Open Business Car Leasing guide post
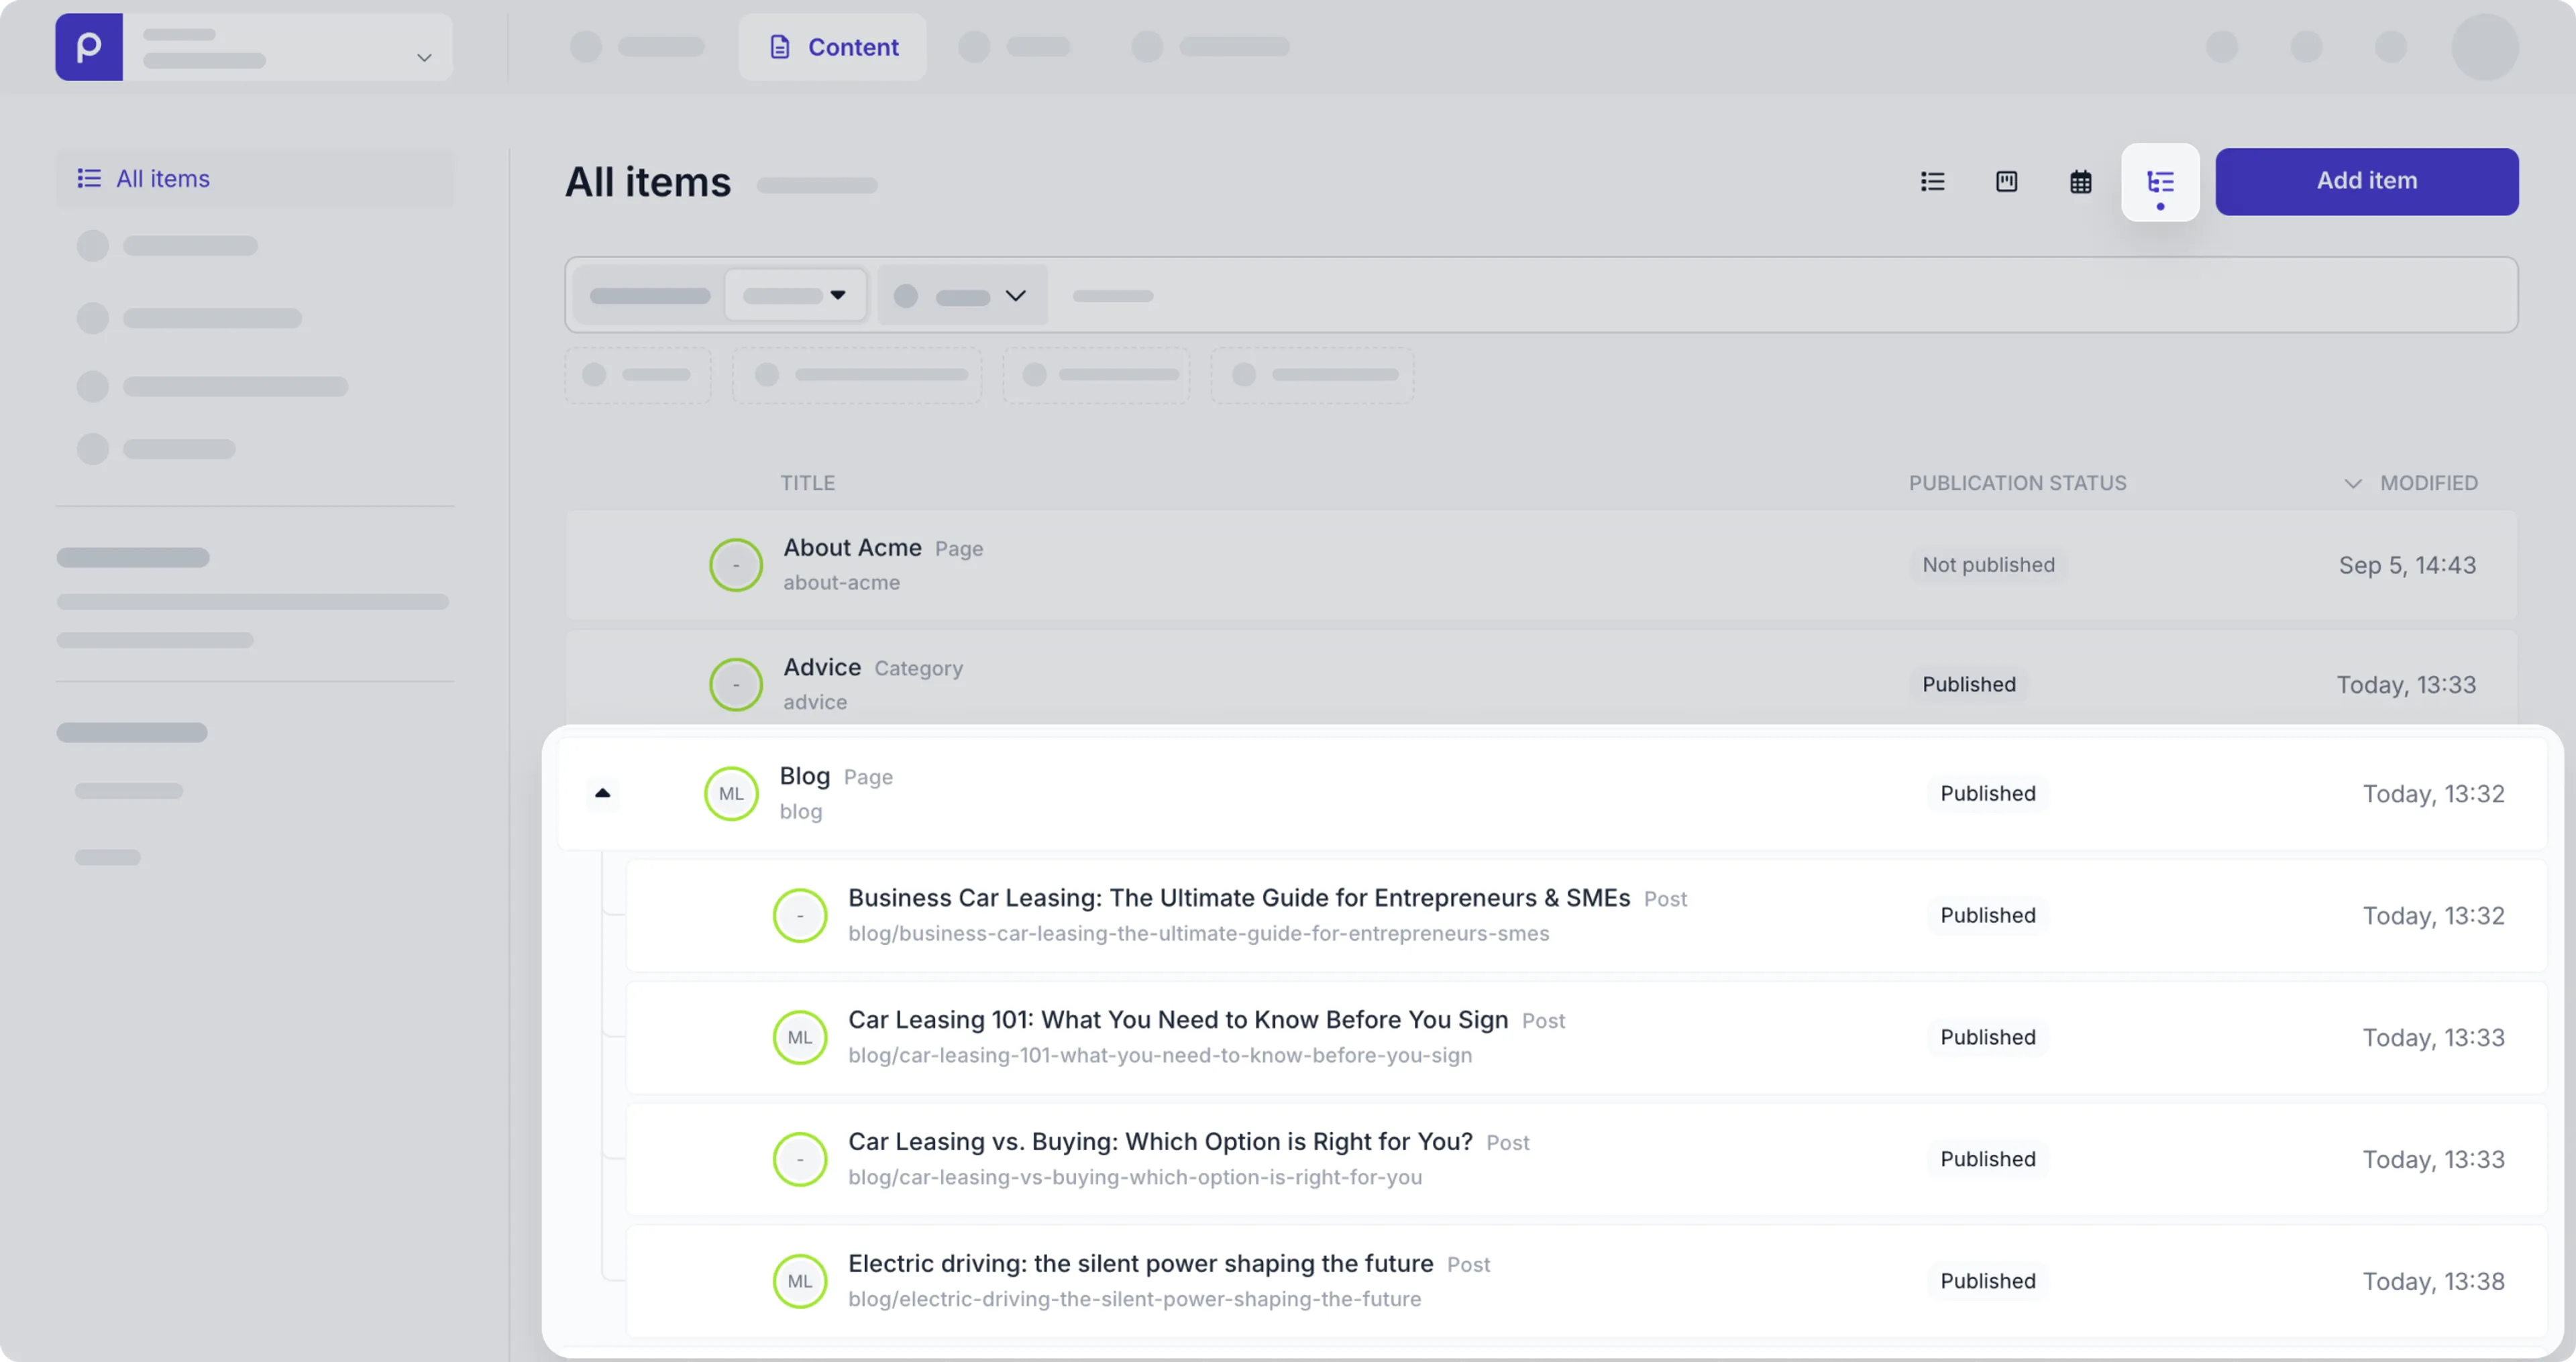The height and width of the screenshot is (1362, 2576). [x=1238, y=898]
